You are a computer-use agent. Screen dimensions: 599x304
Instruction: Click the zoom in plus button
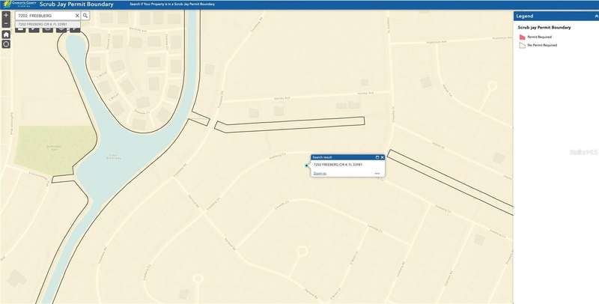pyautogui.click(x=6, y=15)
